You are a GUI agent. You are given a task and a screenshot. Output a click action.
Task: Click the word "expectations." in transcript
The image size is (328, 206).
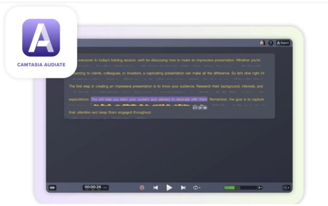coord(79,99)
